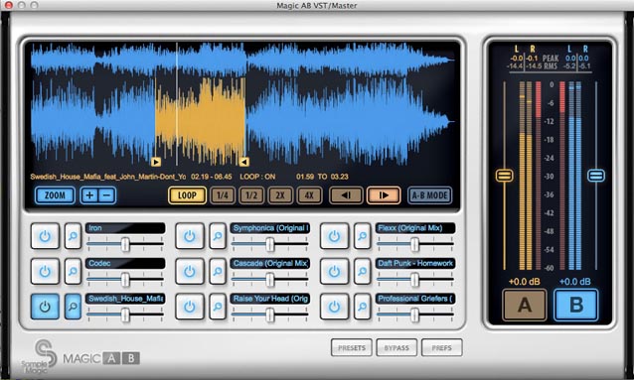Click magnifier icon for Professional Griefers track

363,307
